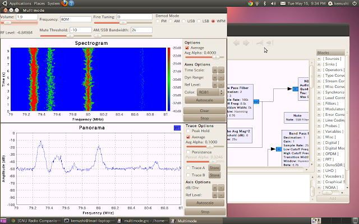Image resolution: width=359 pixels, height=224 pixels.
Task: Expand the Sources block category
Action: (319, 59)
